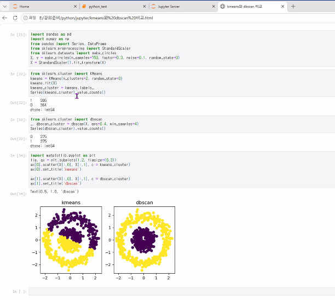Click inside the In [33] dbscan code cell
This screenshot has height=300, width=335.
(182, 124)
